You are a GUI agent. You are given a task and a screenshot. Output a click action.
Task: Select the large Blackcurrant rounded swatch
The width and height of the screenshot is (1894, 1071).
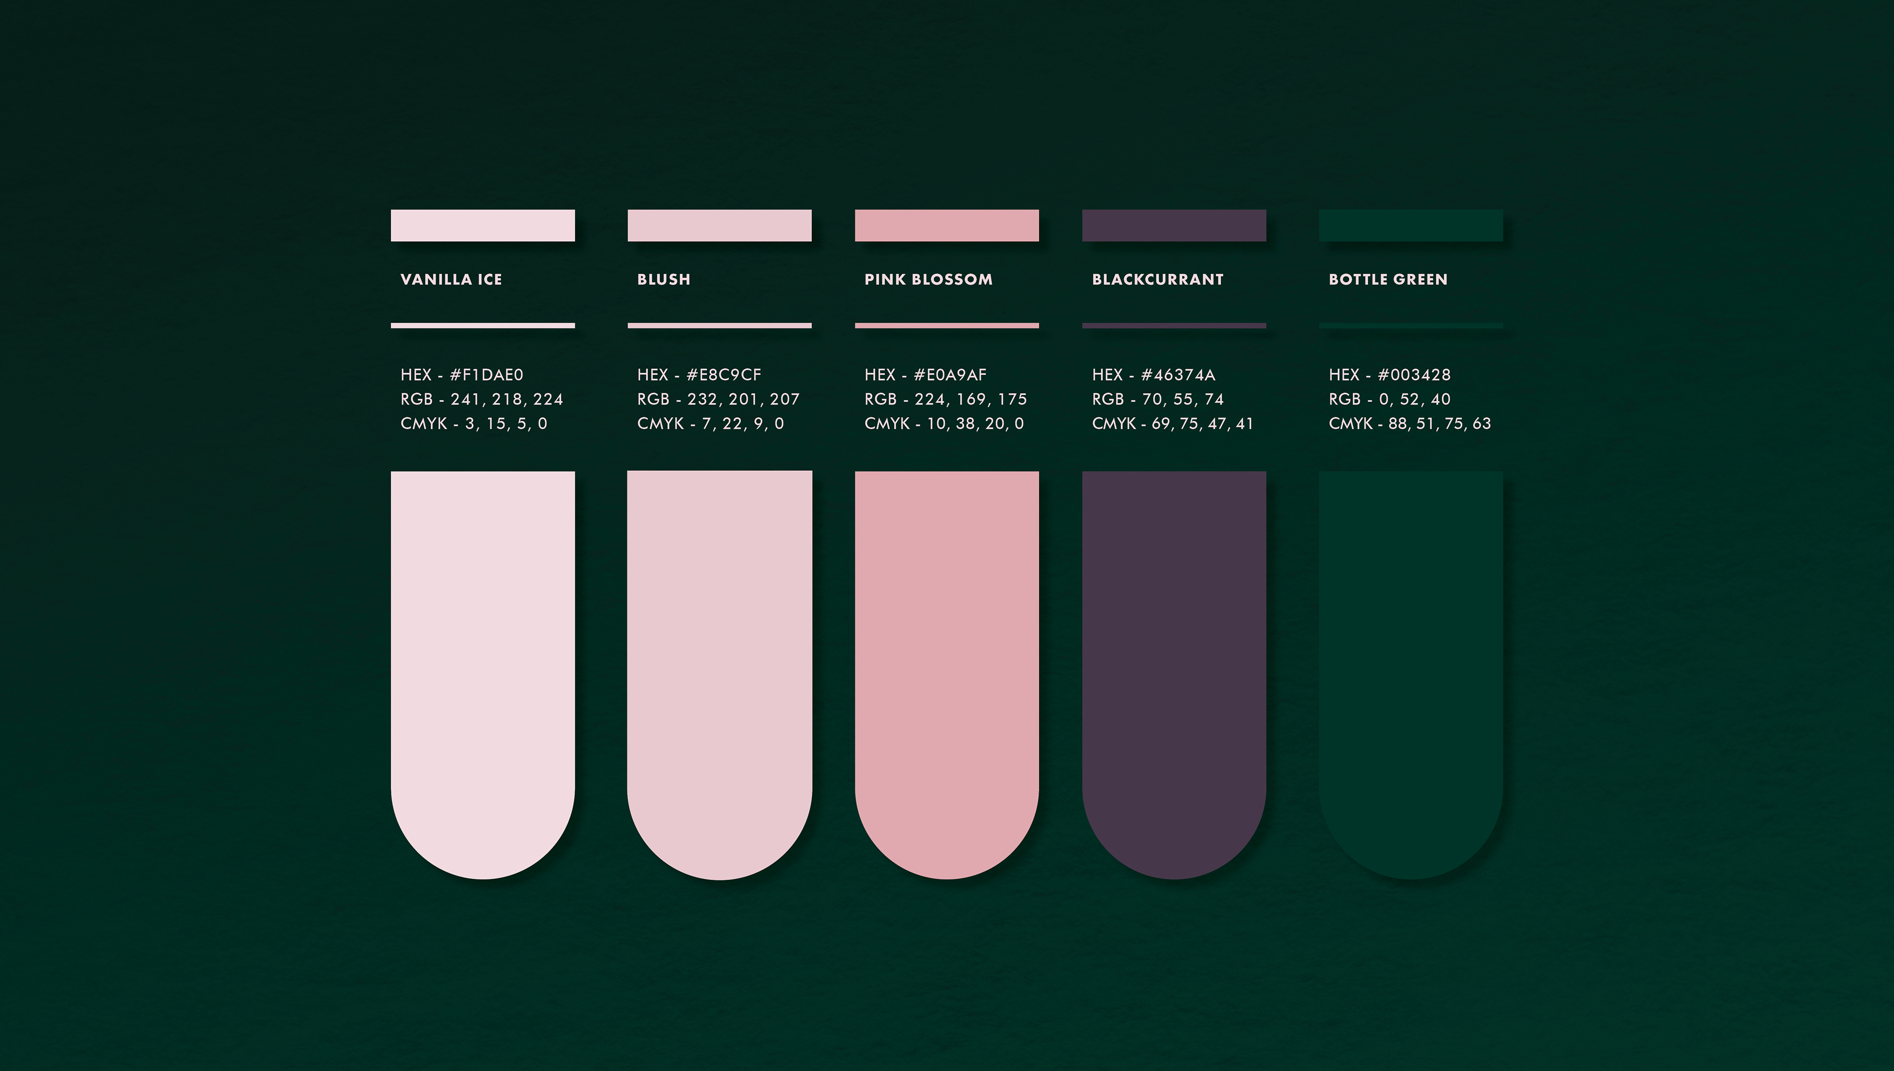1174,675
